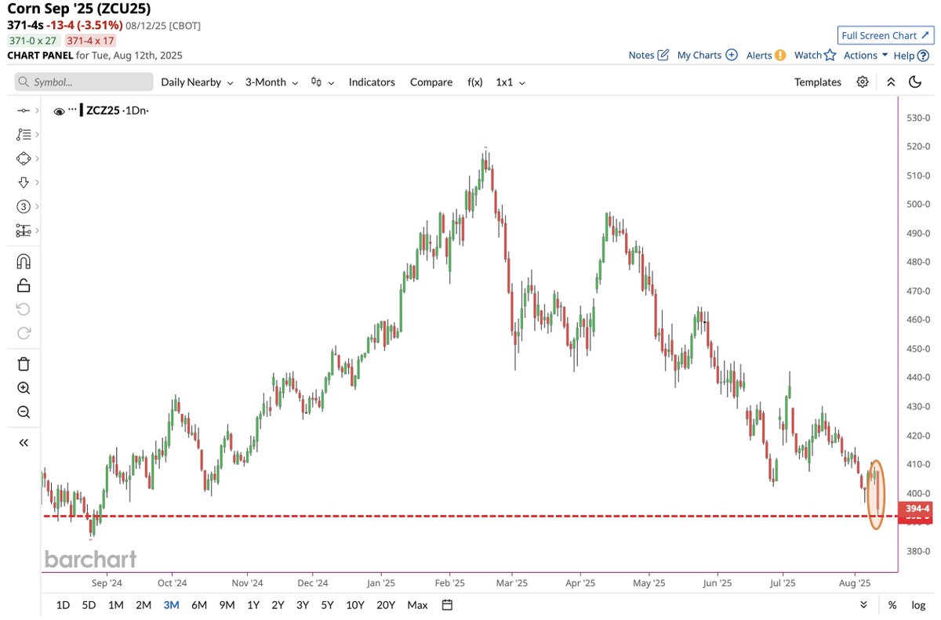Zoom in on the chart
Viewport: 941px width, 620px height.
24,387
